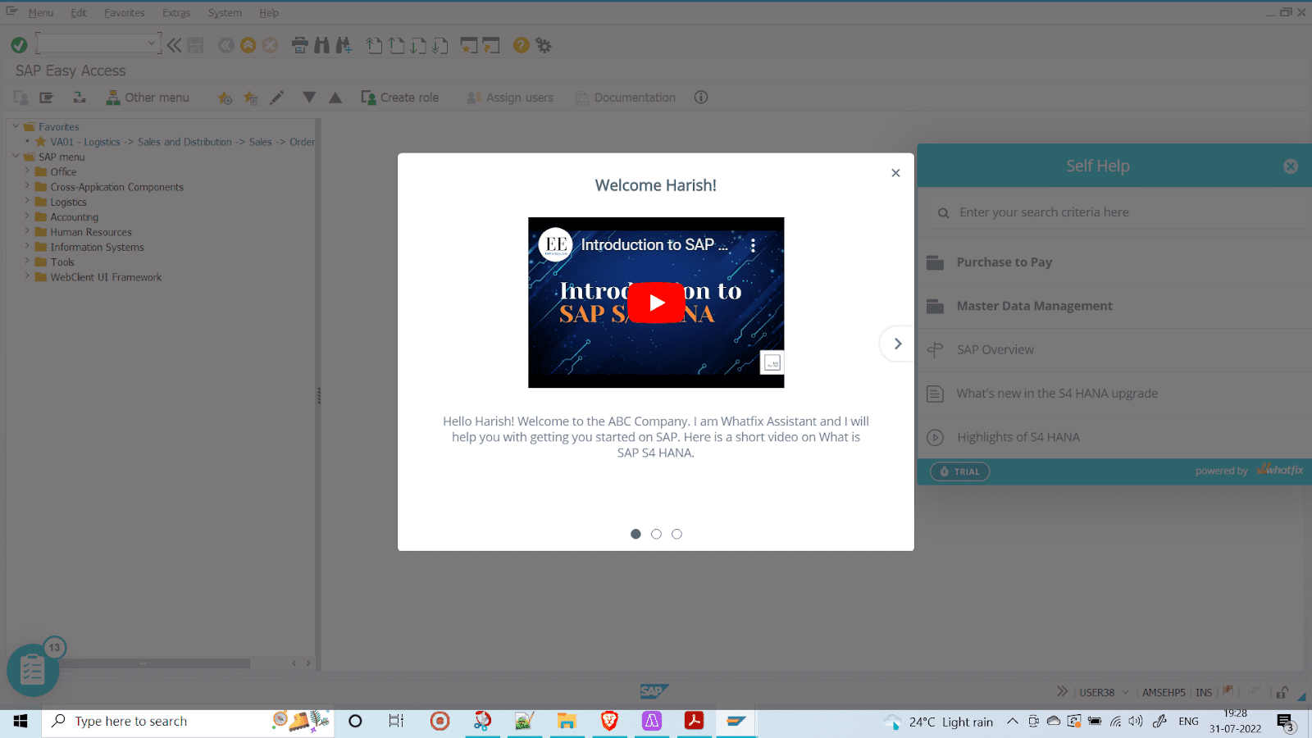
Task: Select the third carousel dot
Action: click(676, 534)
